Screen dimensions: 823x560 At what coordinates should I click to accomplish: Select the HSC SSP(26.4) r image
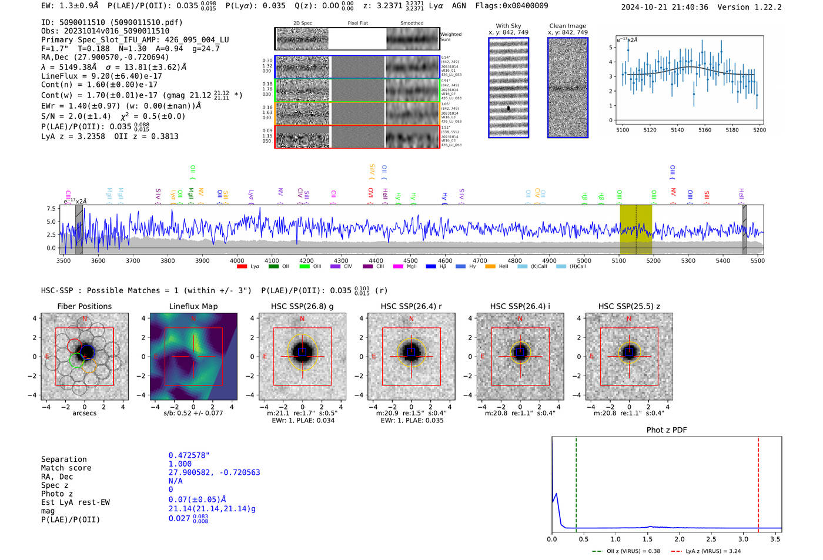411,357
